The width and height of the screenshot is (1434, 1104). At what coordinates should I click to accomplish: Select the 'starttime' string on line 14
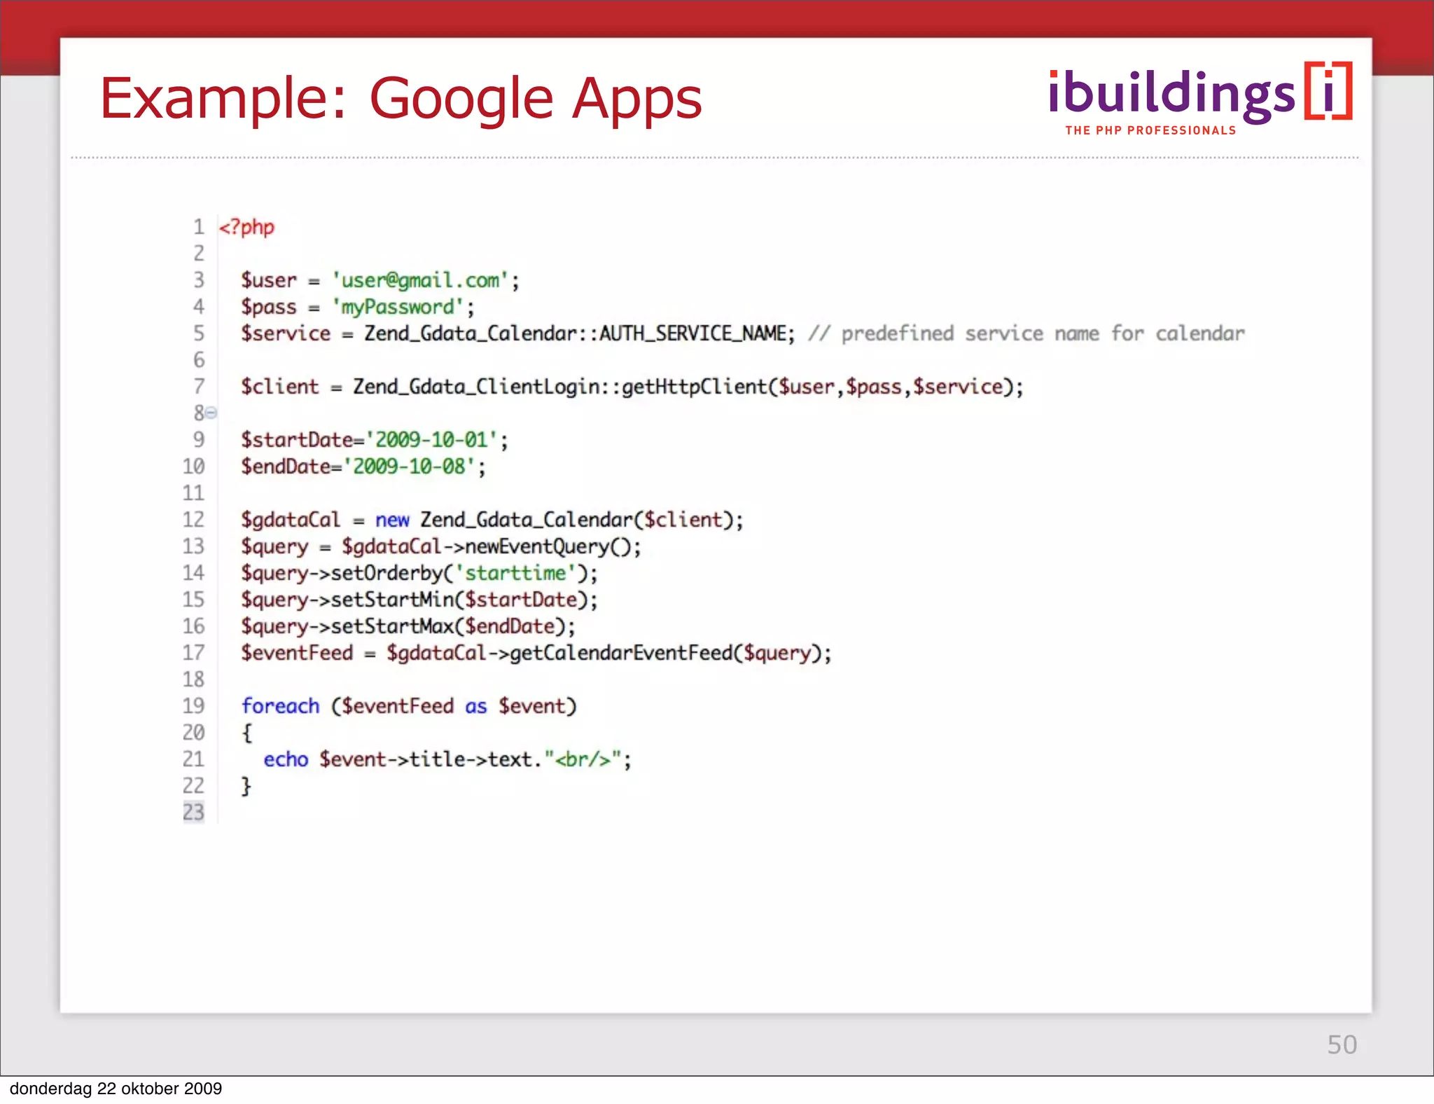tap(515, 573)
